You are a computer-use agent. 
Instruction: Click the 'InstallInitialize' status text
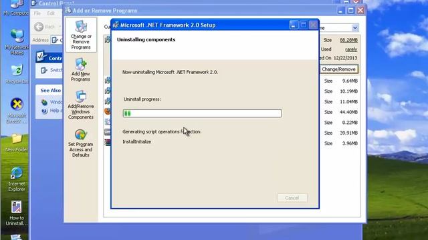tap(136, 142)
